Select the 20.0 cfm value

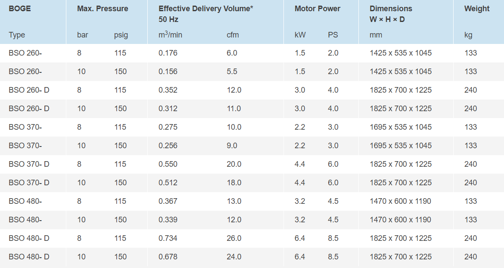pos(234,164)
